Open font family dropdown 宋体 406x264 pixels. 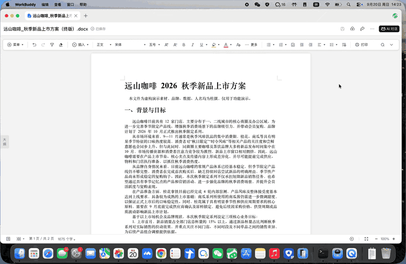pyautogui.click(x=130, y=45)
